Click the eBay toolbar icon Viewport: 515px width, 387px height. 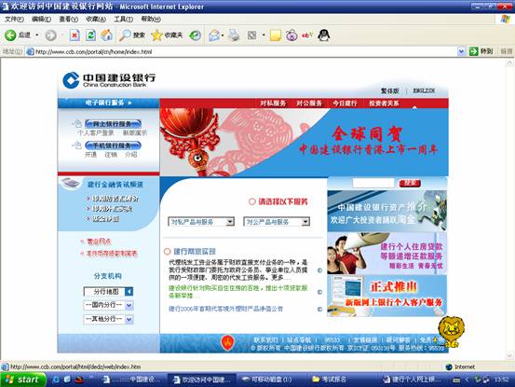[307, 35]
